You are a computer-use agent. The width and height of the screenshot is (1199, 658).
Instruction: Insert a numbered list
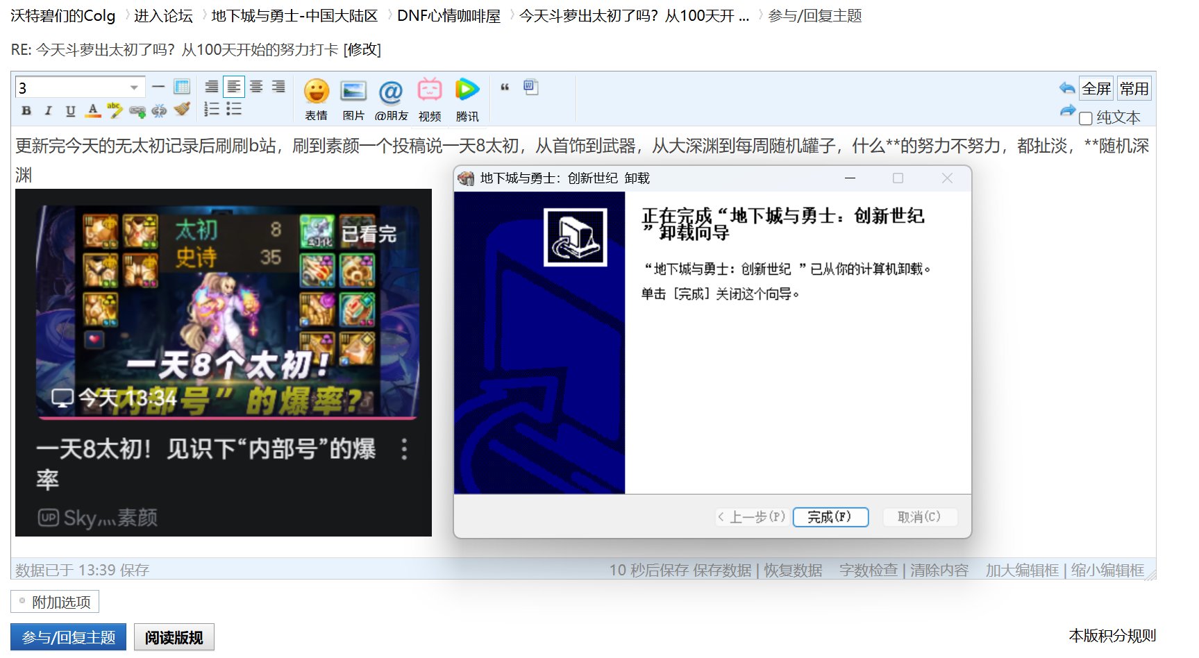coord(212,109)
